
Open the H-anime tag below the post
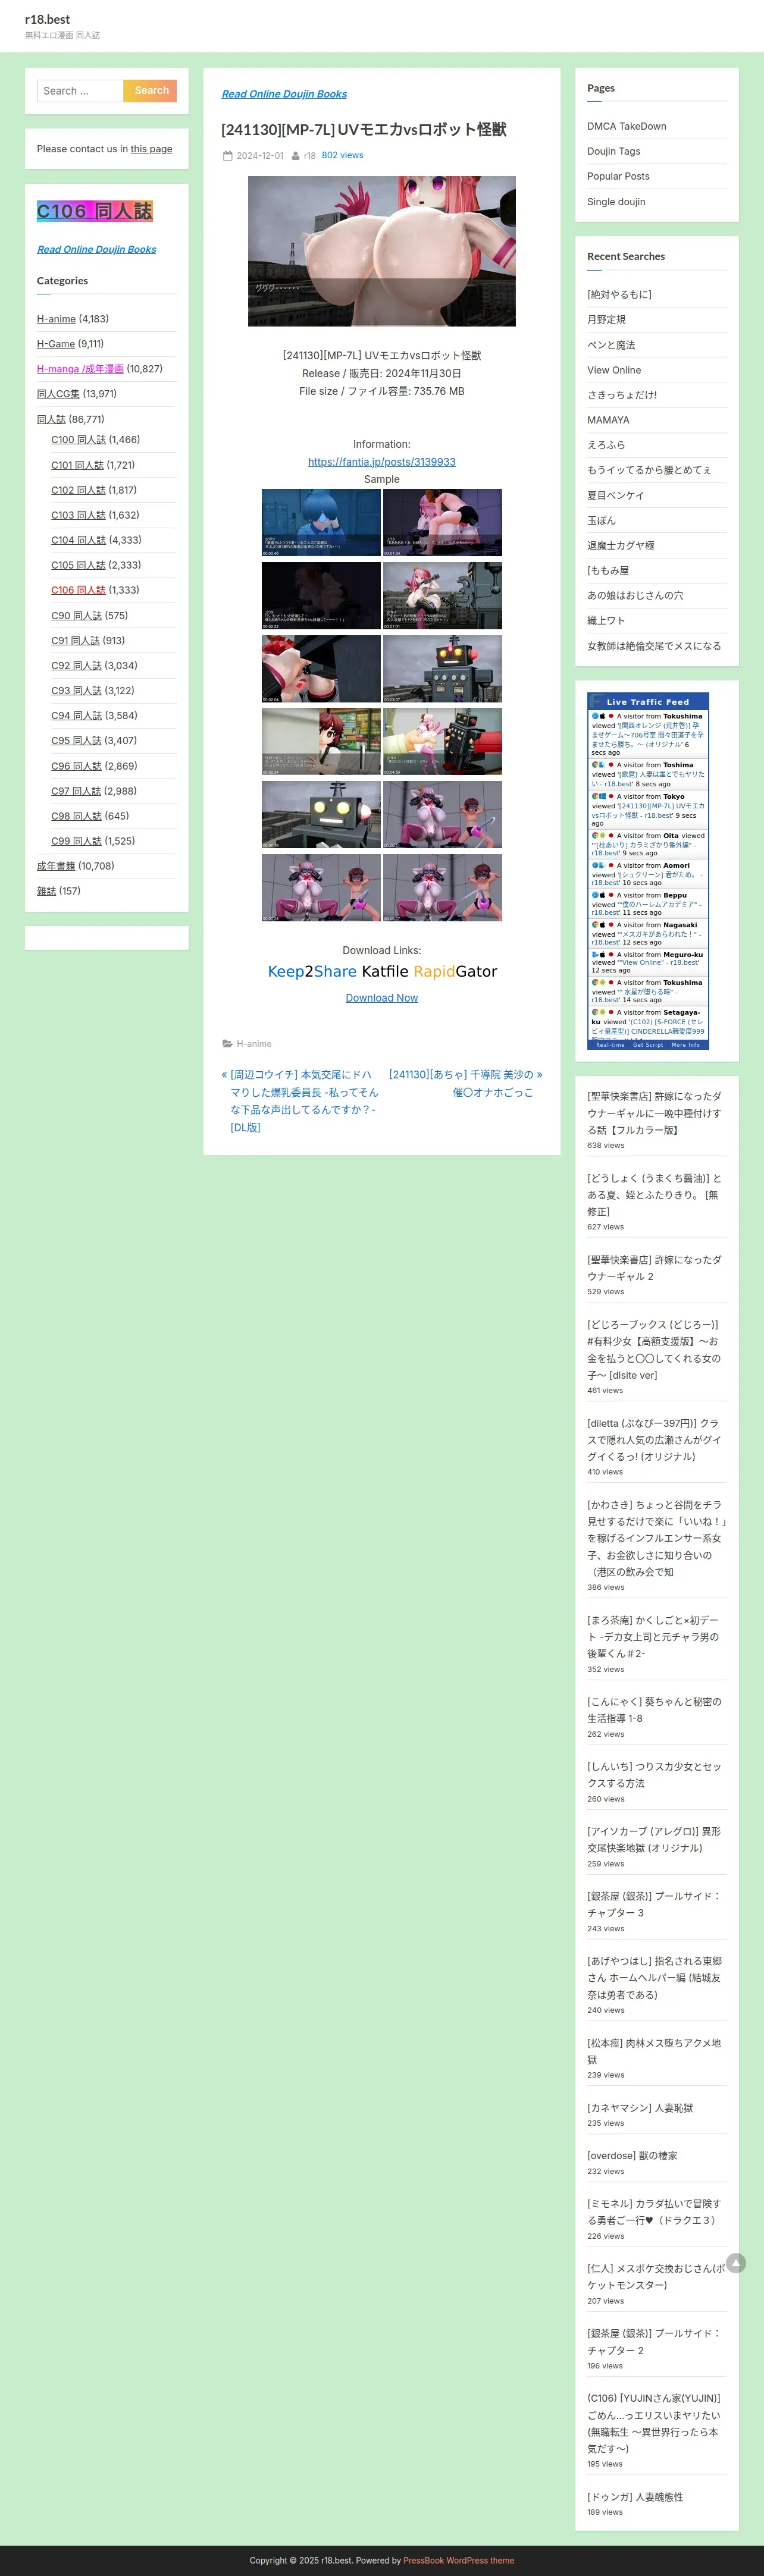coord(254,1044)
